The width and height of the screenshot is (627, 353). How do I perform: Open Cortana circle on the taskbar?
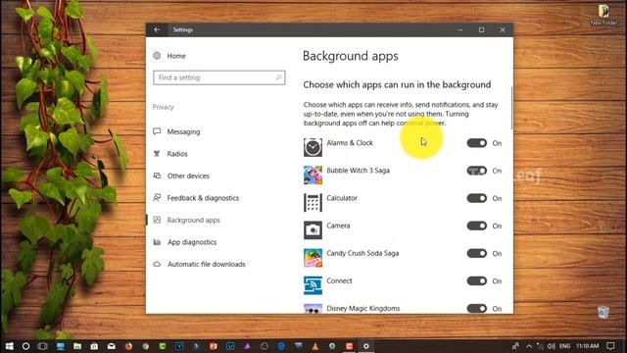[26, 346]
